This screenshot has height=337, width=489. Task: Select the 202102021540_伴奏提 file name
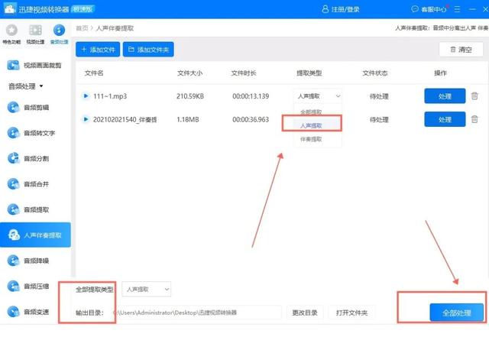click(125, 119)
